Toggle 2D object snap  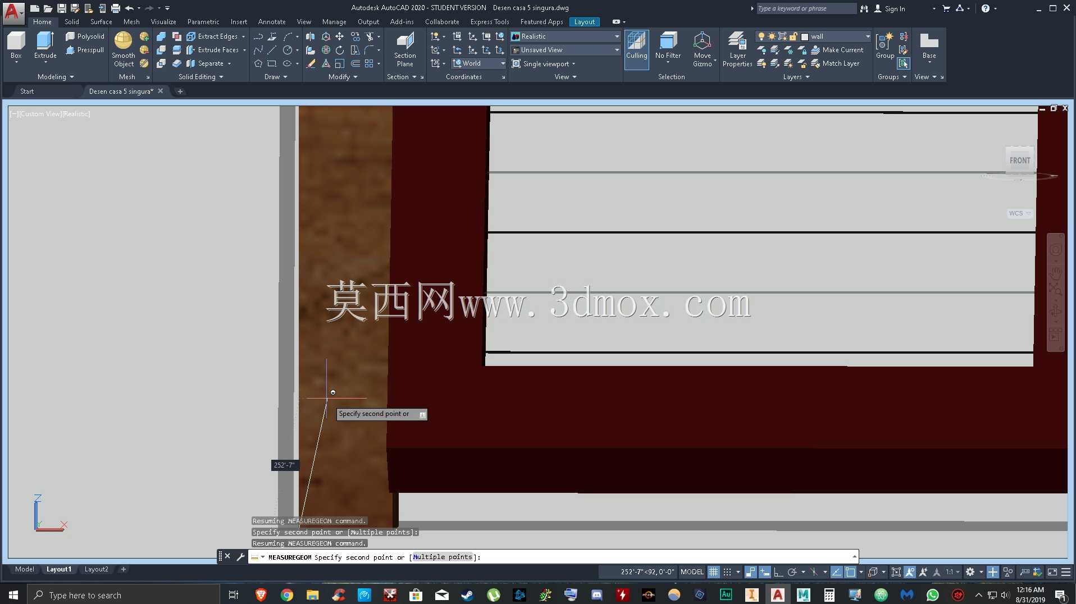(x=850, y=572)
